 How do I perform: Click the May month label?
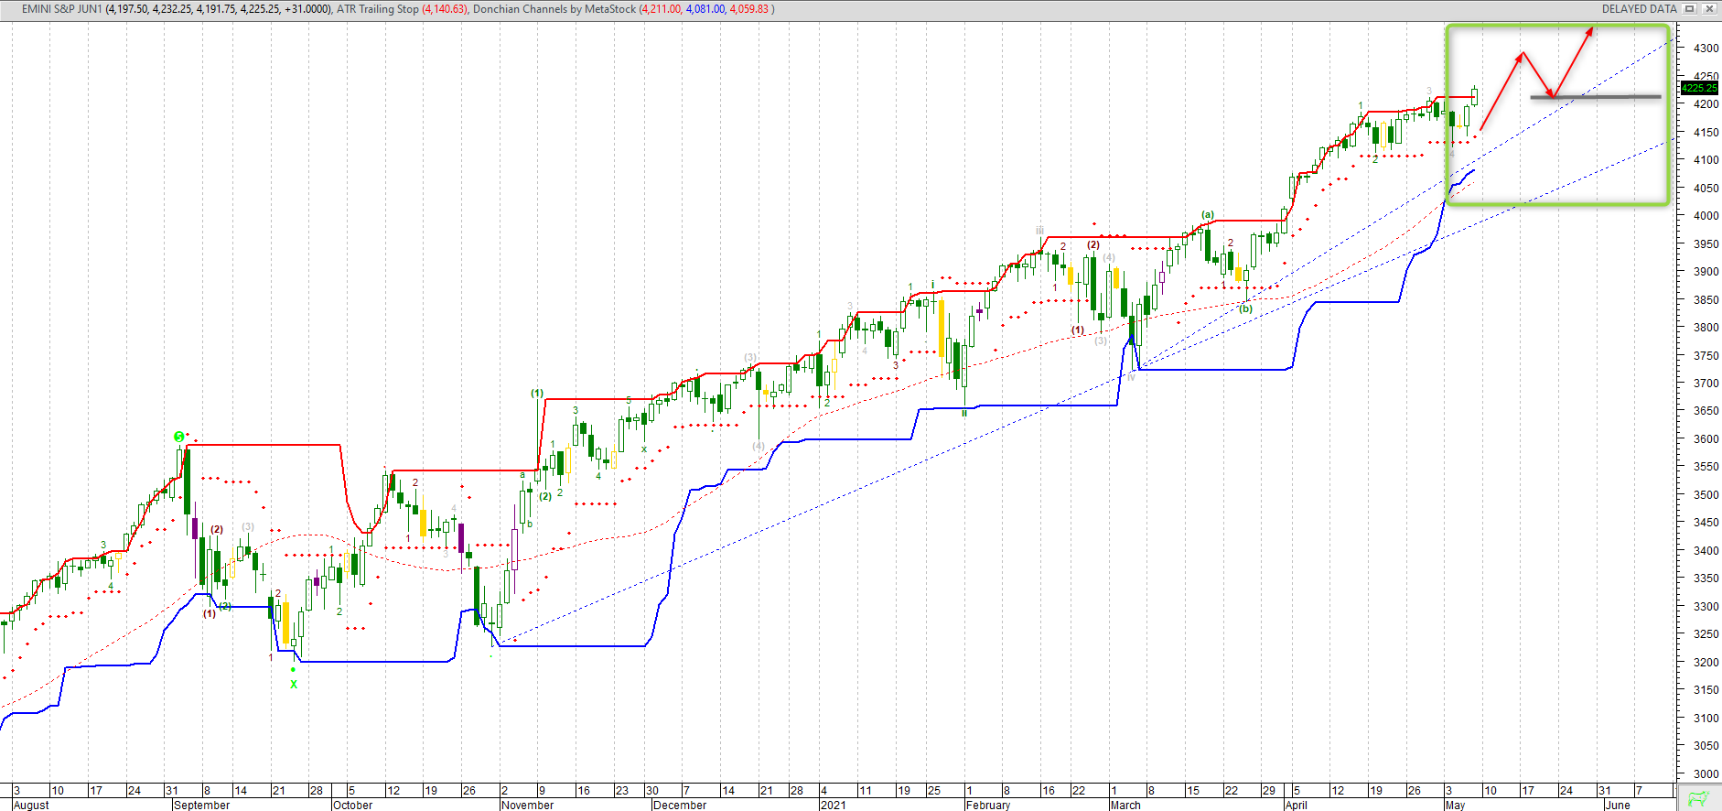1455,806
